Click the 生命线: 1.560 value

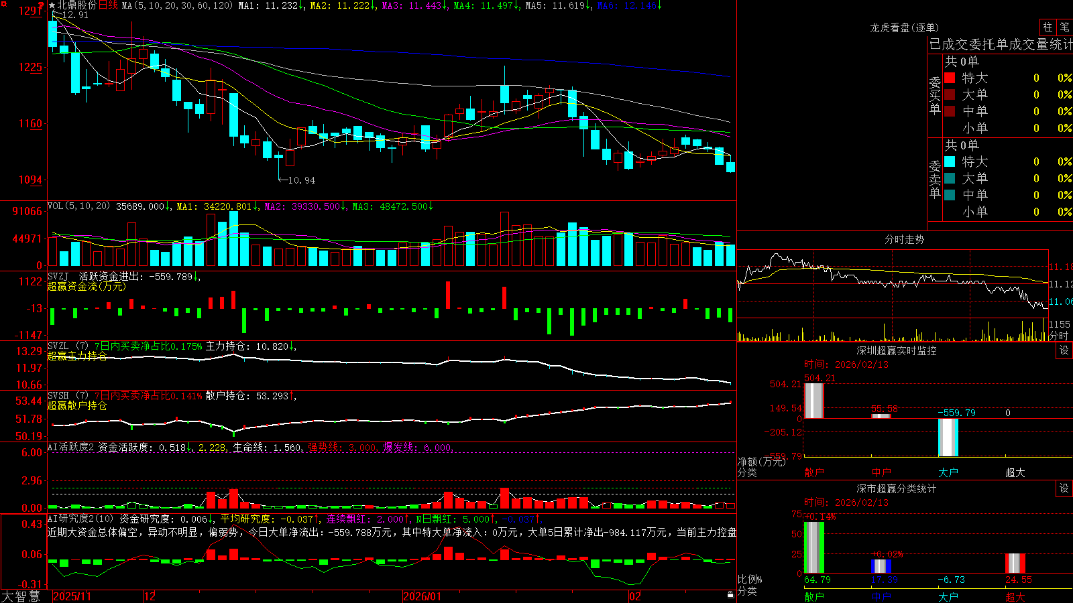pos(267,448)
